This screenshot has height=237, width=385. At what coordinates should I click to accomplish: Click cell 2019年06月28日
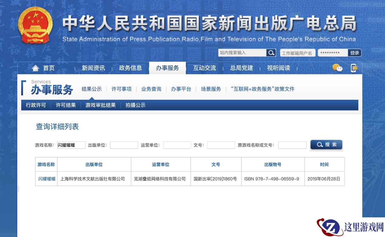point(324,179)
